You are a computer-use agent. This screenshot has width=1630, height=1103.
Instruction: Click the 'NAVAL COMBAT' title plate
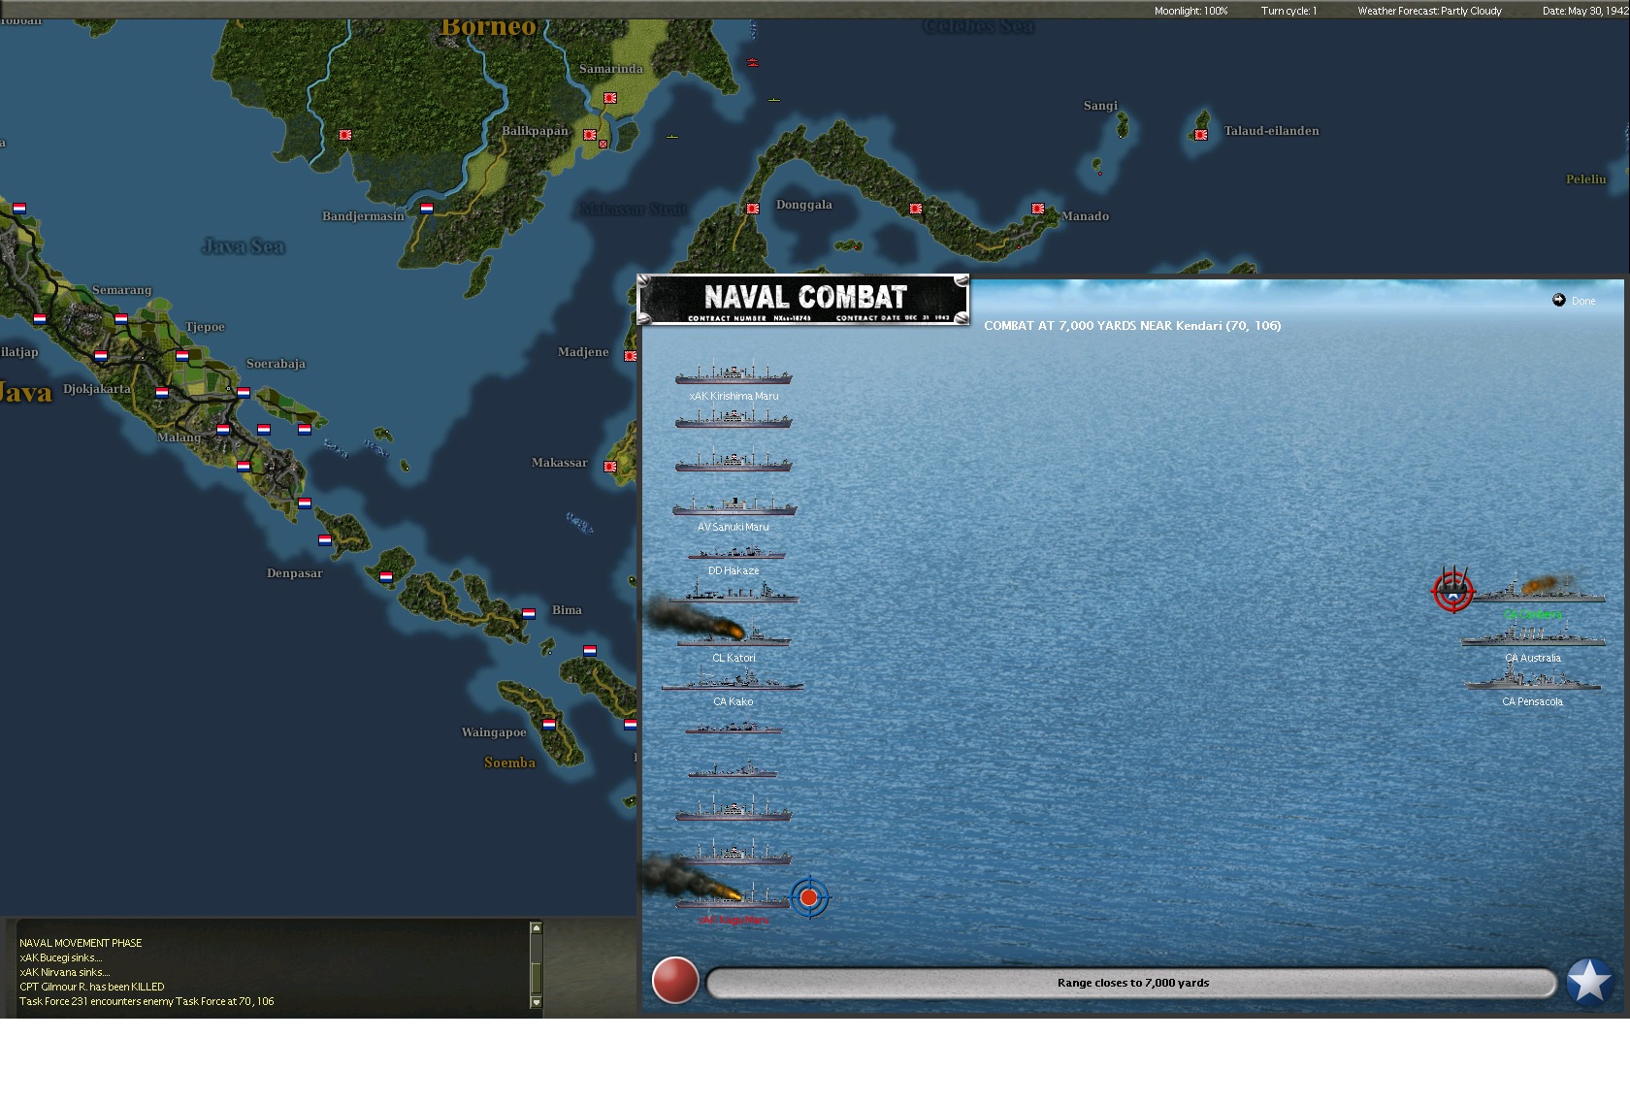click(803, 300)
